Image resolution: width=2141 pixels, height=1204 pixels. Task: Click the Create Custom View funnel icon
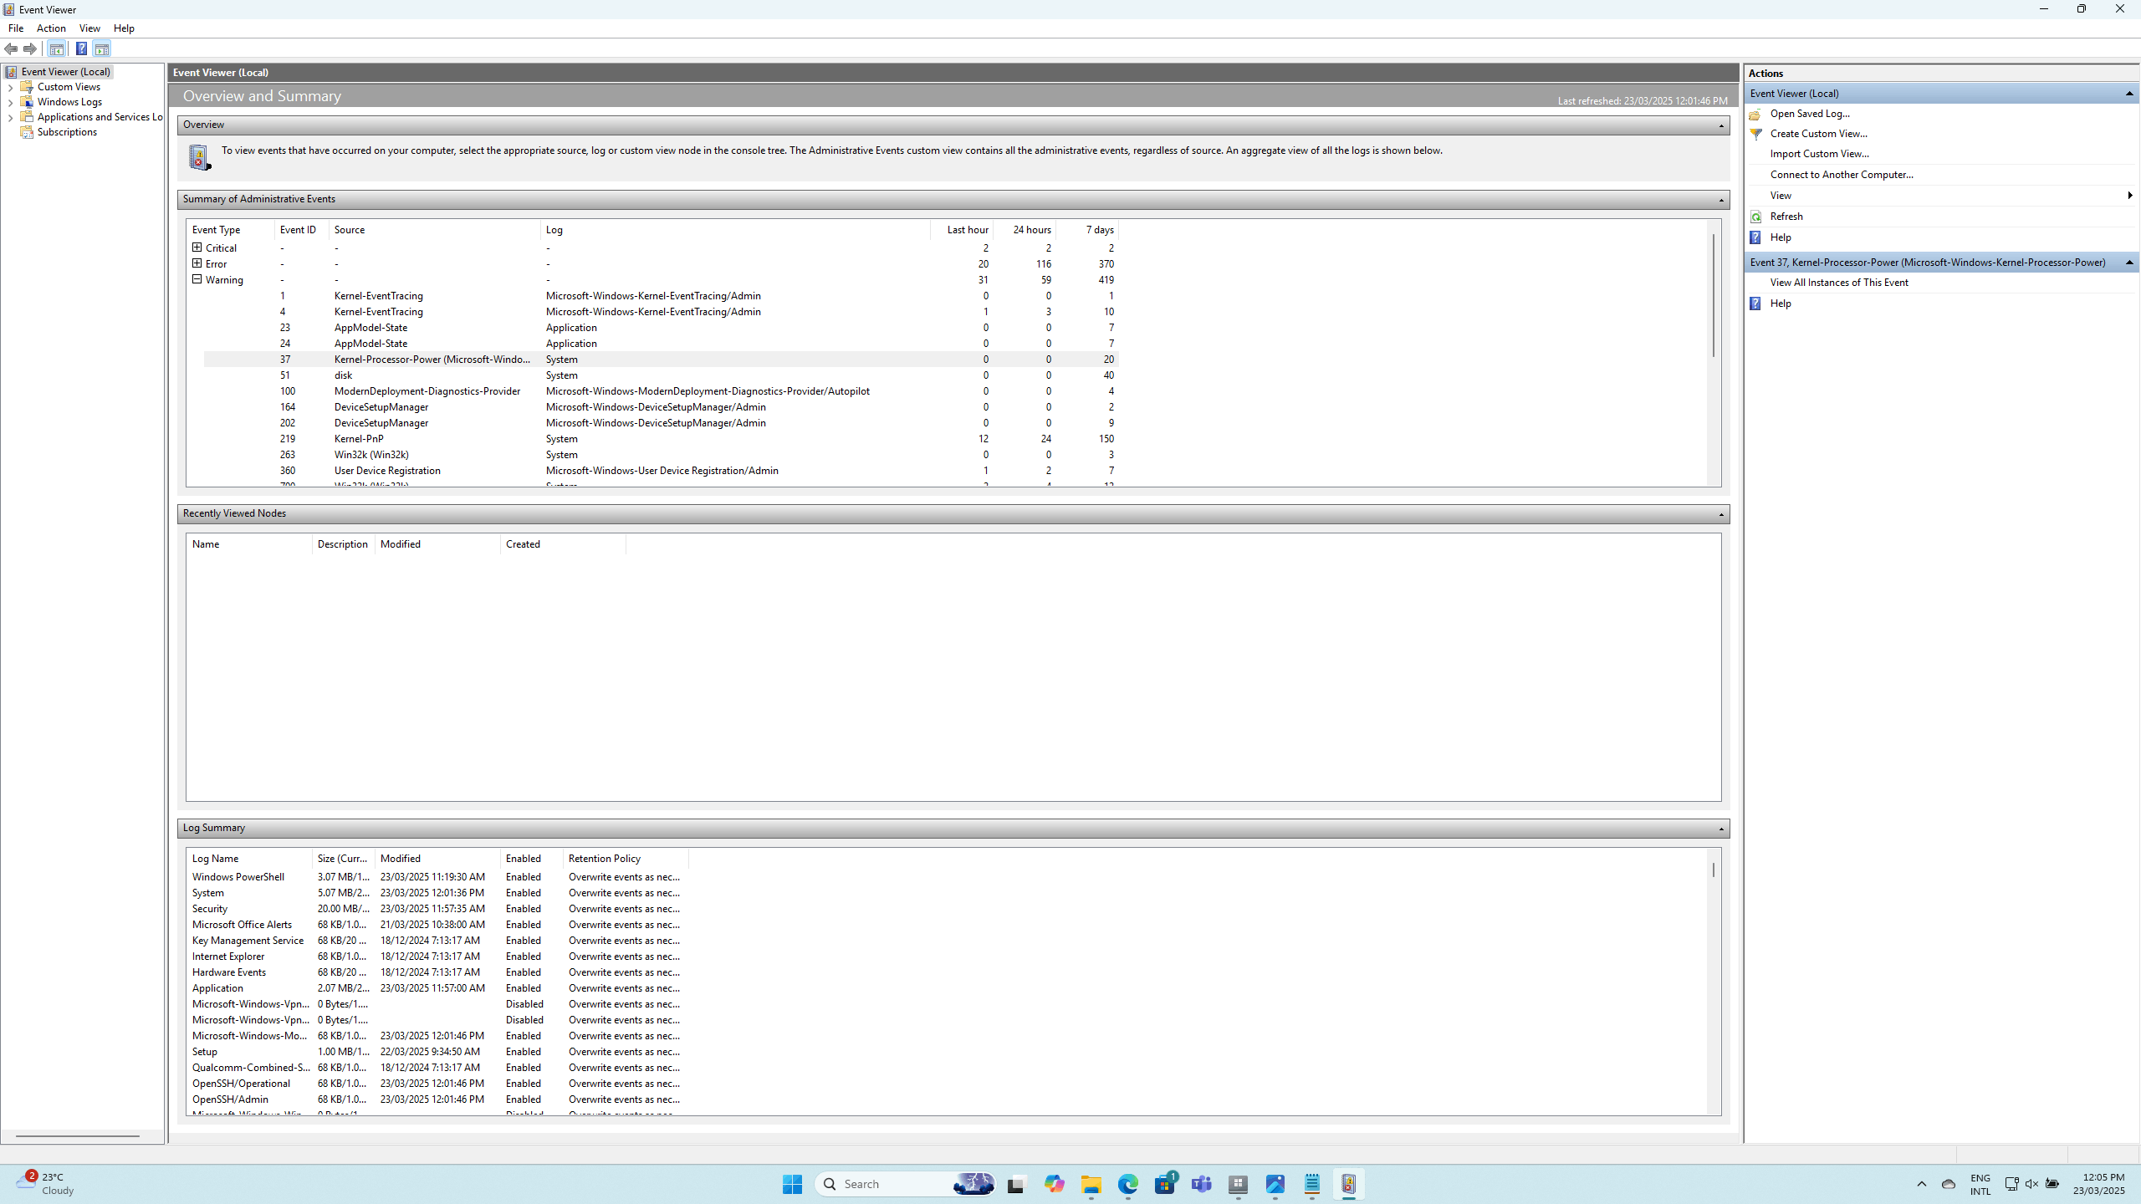tap(1755, 134)
